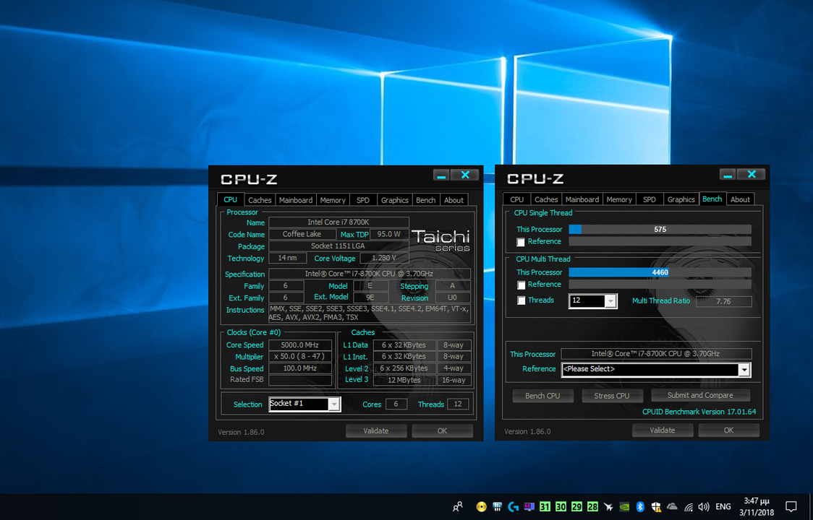The height and width of the screenshot is (520, 813).
Task: Click the Submit and Compare button
Action: (x=700, y=395)
